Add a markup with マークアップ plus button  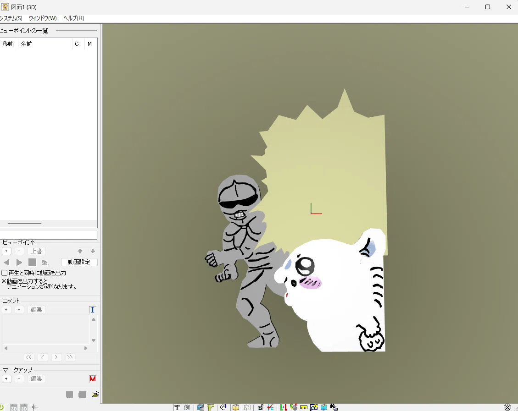pyautogui.click(x=6, y=378)
